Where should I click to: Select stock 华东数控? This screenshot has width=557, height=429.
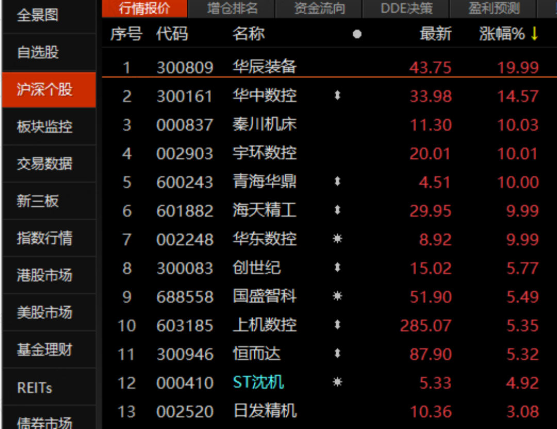264,239
